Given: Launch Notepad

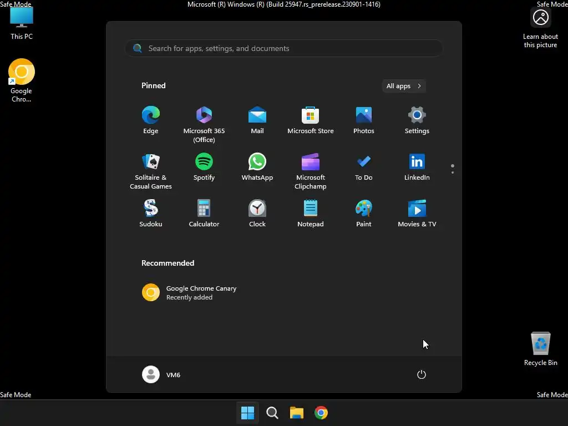Looking at the screenshot, I should (311, 214).
